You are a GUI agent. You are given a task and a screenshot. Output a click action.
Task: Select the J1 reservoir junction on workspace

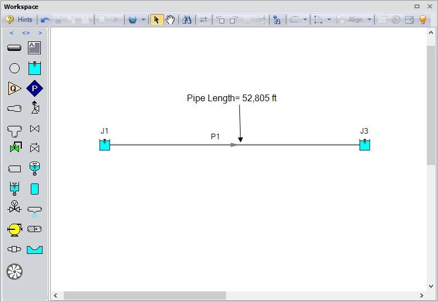click(x=105, y=145)
